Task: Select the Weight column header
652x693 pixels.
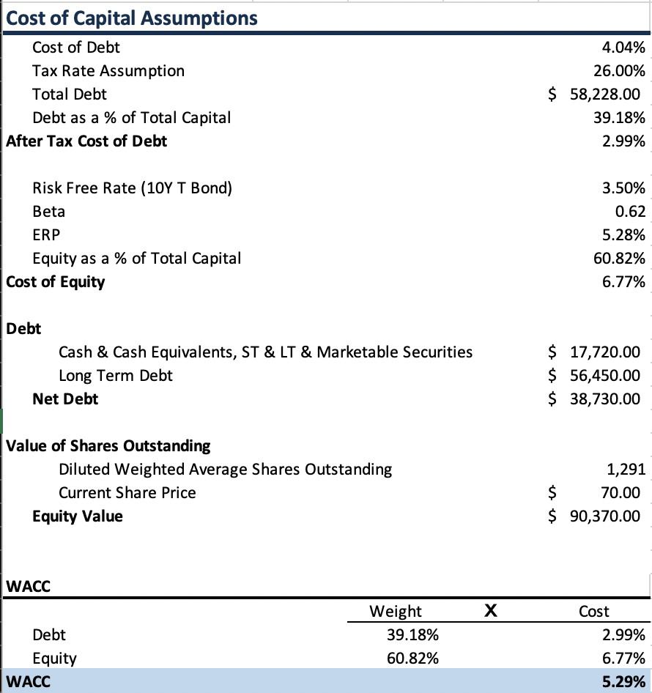Action: (x=396, y=611)
